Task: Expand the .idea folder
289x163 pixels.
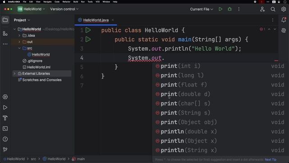Action: coord(19,35)
